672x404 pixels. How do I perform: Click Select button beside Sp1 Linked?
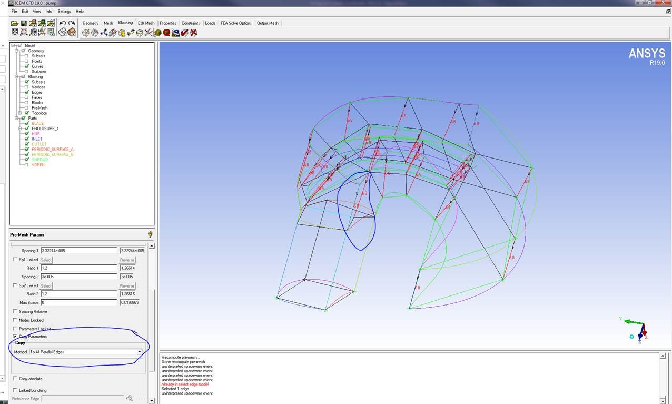tap(46, 260)
